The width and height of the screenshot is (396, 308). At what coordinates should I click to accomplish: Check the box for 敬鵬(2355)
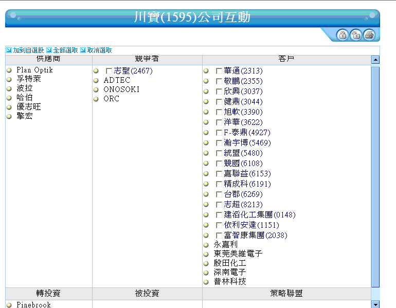(x=219, y=81)
